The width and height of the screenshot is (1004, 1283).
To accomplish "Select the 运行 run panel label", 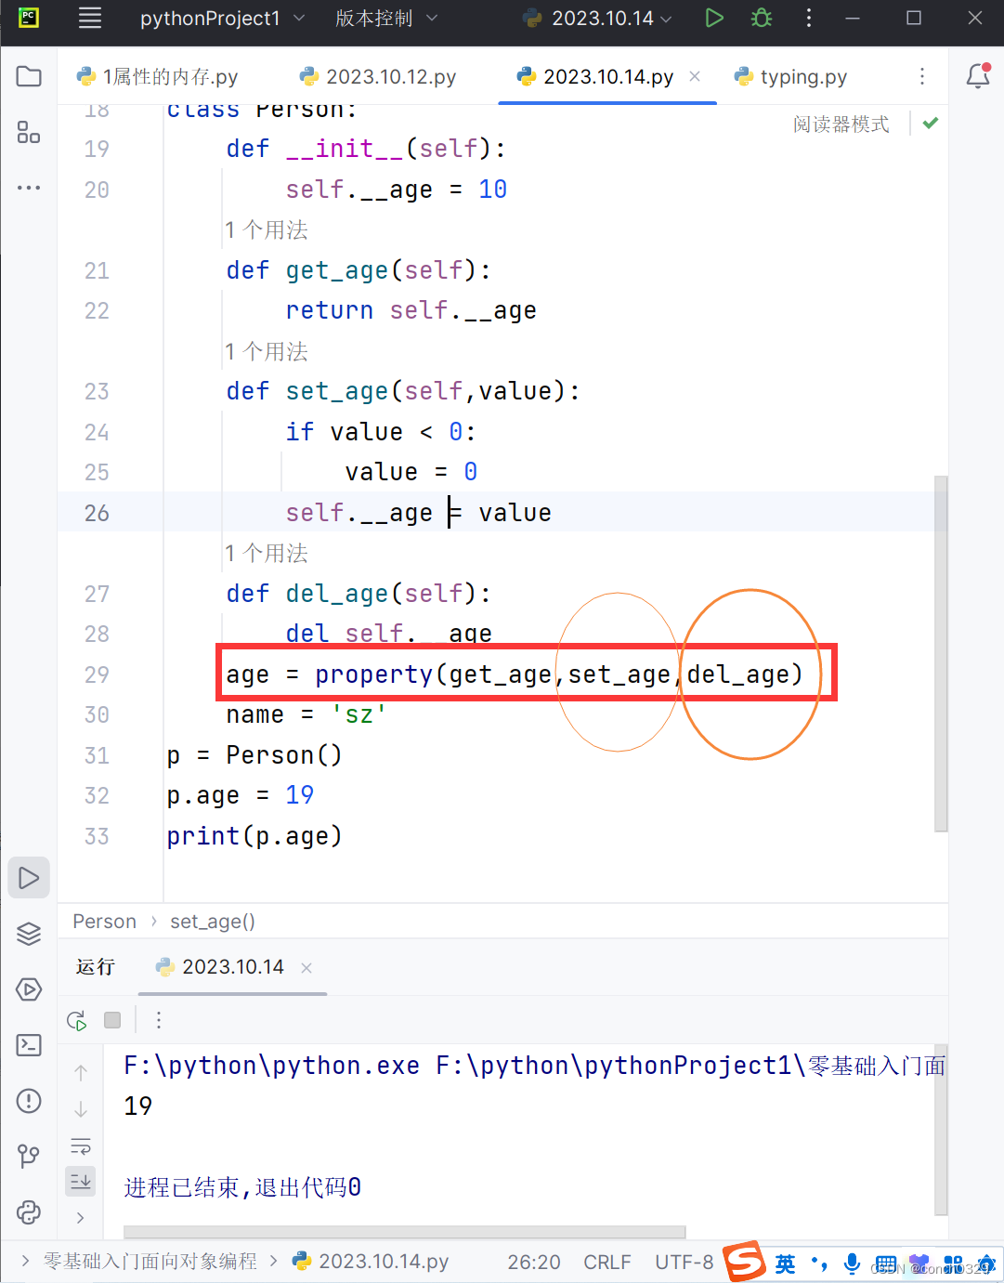I will click(95, 967).
